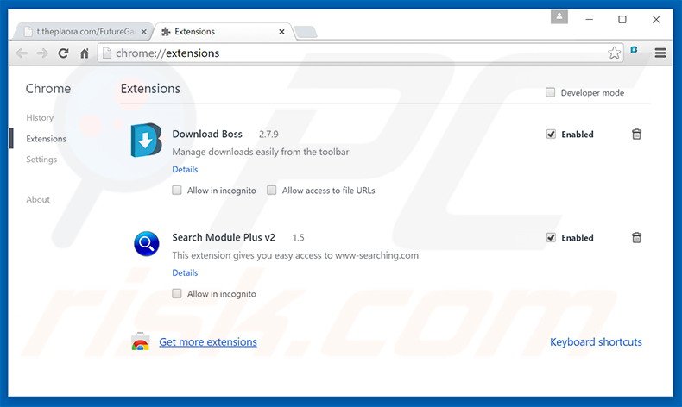The image size is (682, 407).
Task: Click the page icon in address bar
Action: pos(107,53)
